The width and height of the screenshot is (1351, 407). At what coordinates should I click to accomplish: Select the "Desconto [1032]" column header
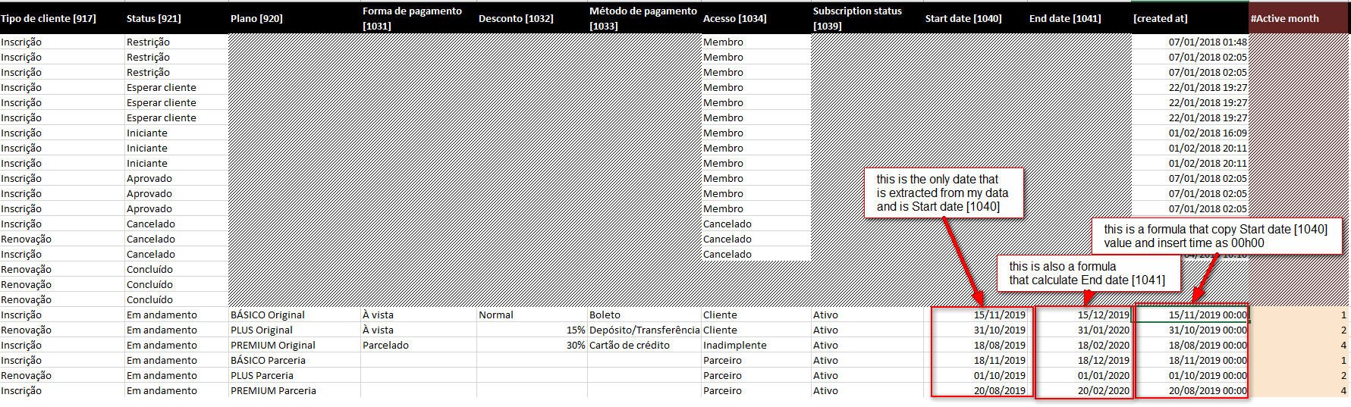tap(516, 18)
